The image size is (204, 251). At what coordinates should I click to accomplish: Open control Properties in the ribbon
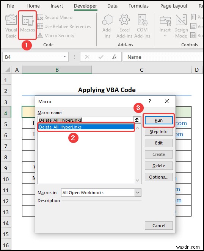click(x=197, y=17)
